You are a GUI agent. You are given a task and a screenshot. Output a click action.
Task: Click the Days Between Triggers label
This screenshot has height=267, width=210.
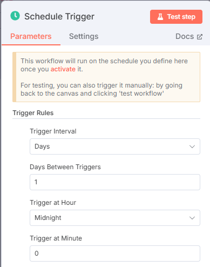[x=65, y=167]
